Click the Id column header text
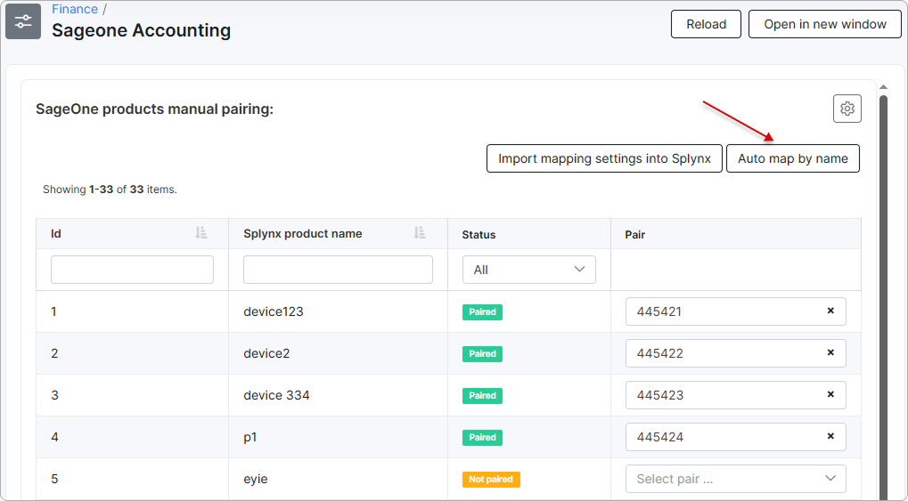This screenshot has height=501, width=908. point(55,234)
